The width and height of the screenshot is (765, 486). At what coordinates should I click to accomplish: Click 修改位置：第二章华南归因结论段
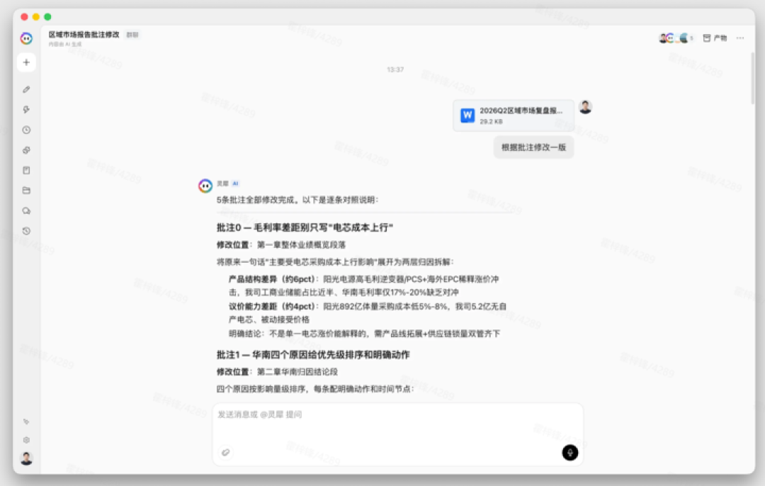click(277, 372)
